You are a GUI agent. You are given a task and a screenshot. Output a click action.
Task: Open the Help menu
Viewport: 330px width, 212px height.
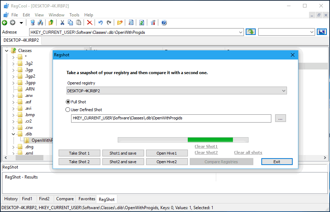89,15
